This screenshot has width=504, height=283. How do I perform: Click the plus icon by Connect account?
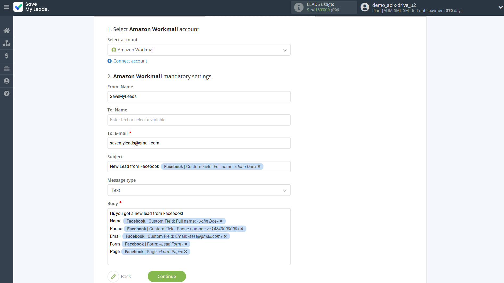click(109, 61)
